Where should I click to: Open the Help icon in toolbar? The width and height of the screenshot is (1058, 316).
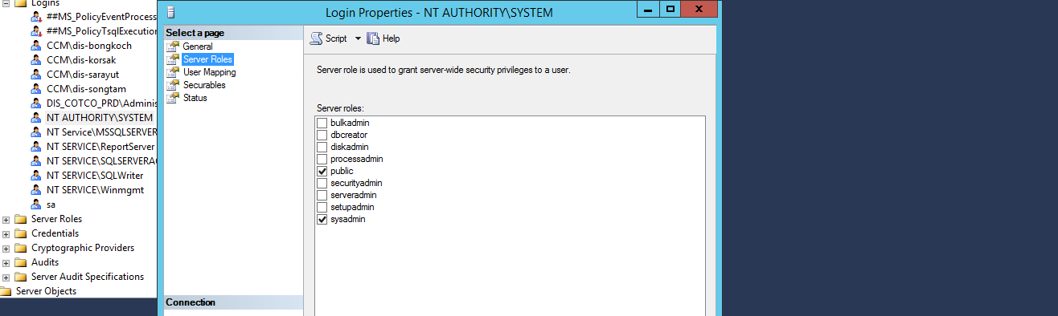373,38
